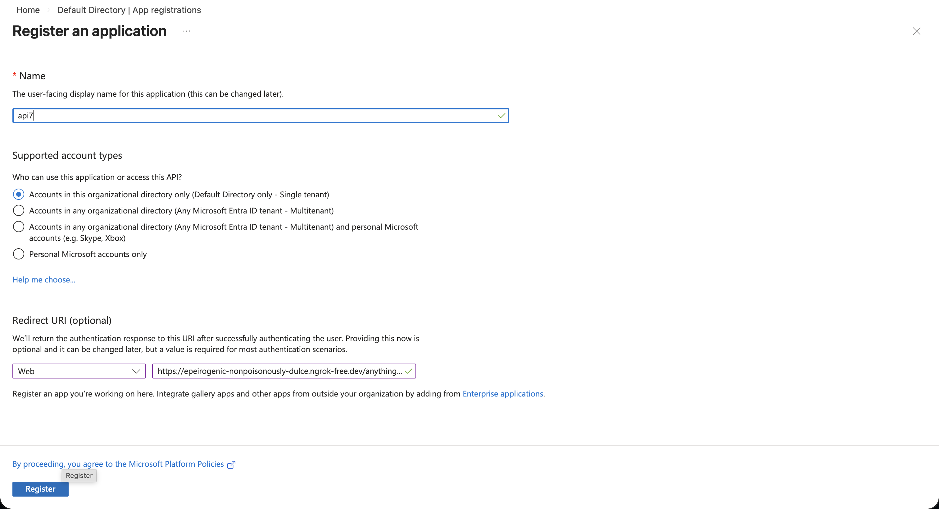This screenshot has height=509, width=939.
Task: Choose Personal Microsoft accounts only
Action: (x=19, y=254)
